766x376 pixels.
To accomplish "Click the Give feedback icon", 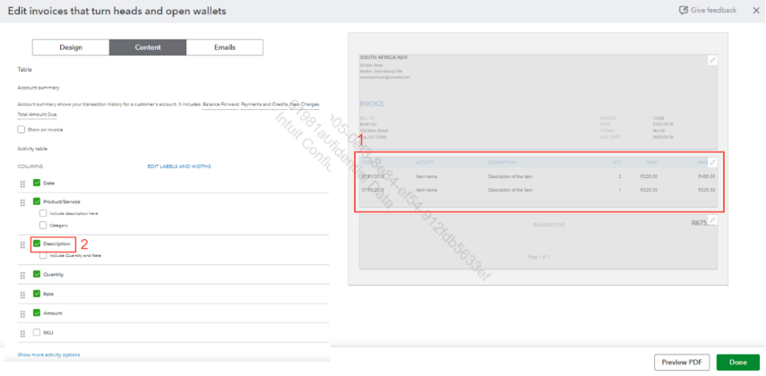I will coord(684,10).
